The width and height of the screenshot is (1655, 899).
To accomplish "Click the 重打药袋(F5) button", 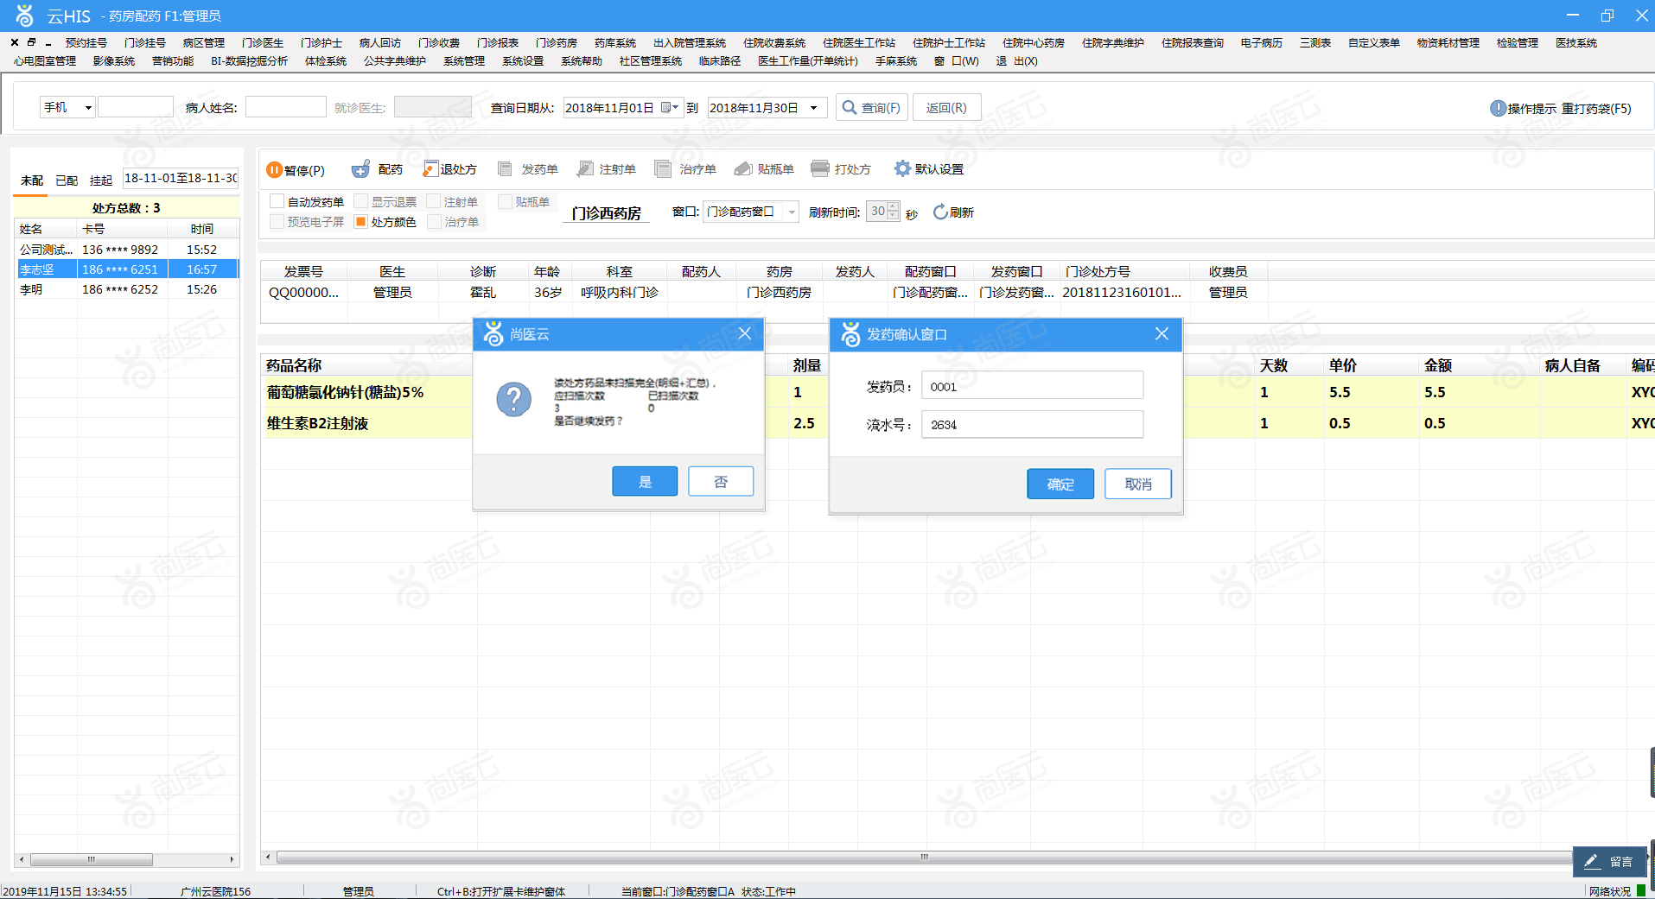I will click(x=1596, y=108).
